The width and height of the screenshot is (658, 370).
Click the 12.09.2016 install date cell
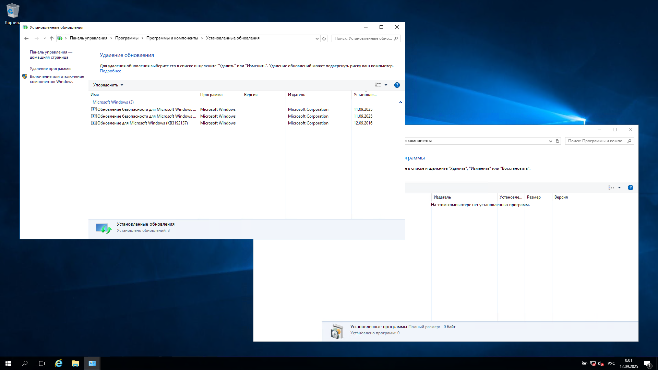[363, 123]
